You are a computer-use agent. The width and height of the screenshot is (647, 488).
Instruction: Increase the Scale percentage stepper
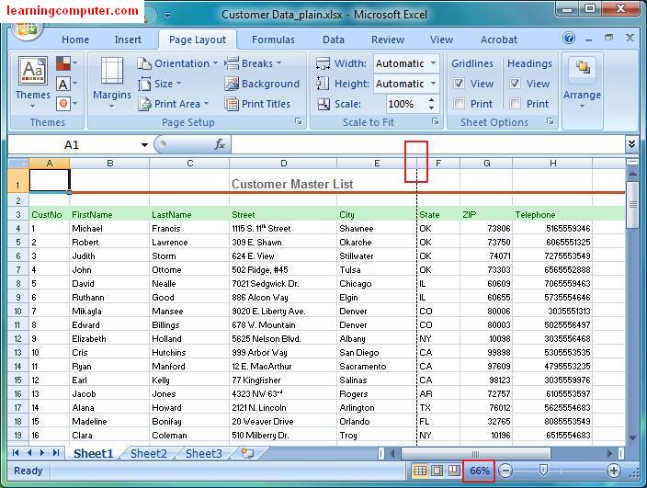coord(431,100)
